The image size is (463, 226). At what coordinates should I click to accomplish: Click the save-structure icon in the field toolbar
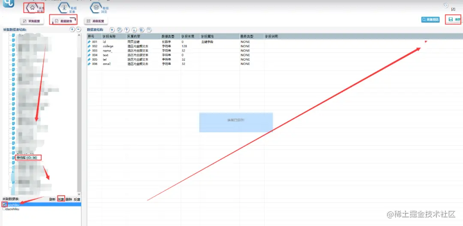point(149,30)
